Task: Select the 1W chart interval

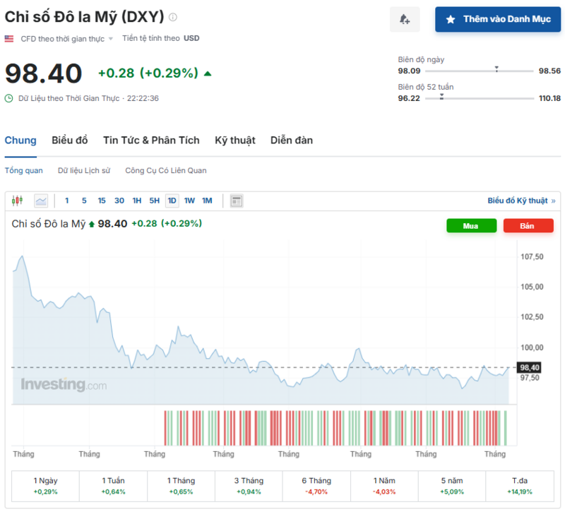Action: tap(189, 201)
